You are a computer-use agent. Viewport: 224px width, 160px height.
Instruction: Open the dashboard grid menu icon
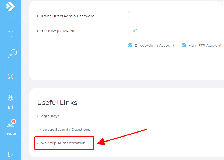point(11,34)
